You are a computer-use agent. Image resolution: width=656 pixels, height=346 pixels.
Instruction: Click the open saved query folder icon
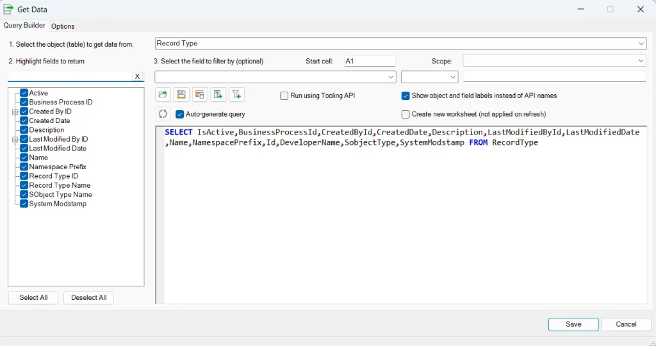coord(163,95)
